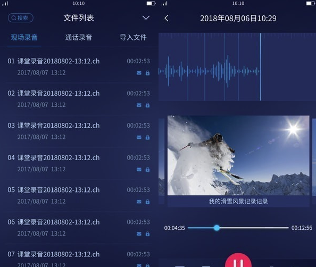Tap mail icon on recording 03
The width and height of the screenshot is (316, 267).
[x=139, y=137]
